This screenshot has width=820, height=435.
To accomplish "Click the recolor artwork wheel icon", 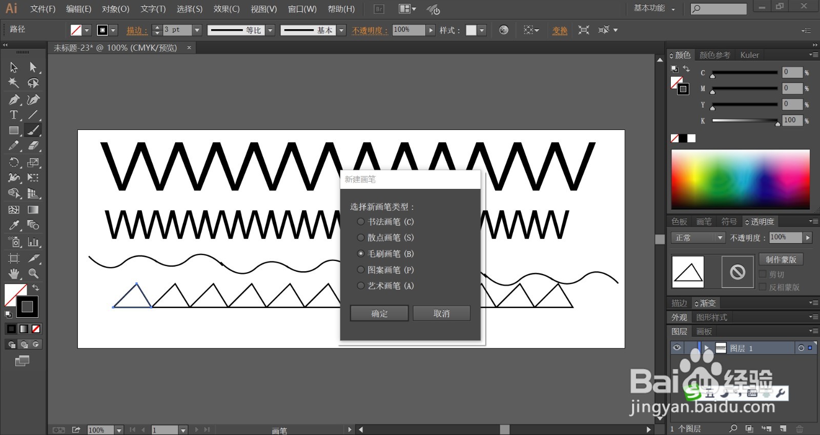I will pos(504,30).
